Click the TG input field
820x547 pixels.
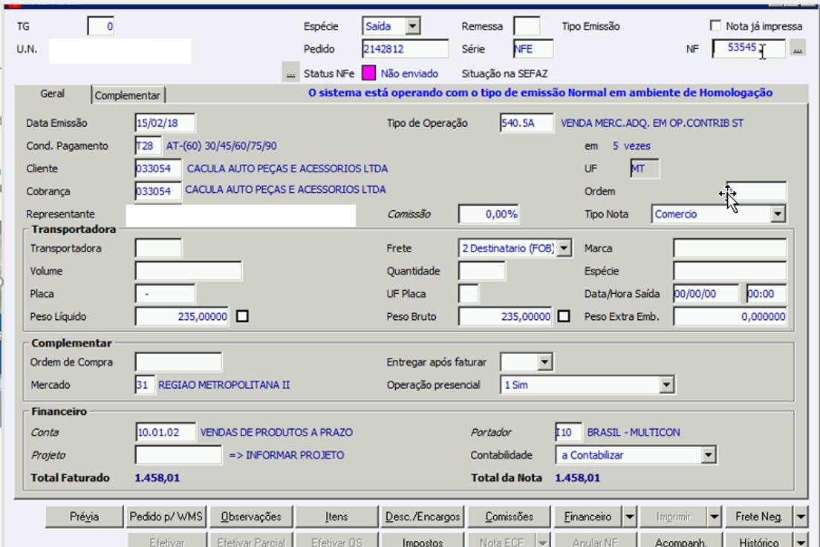101,26
